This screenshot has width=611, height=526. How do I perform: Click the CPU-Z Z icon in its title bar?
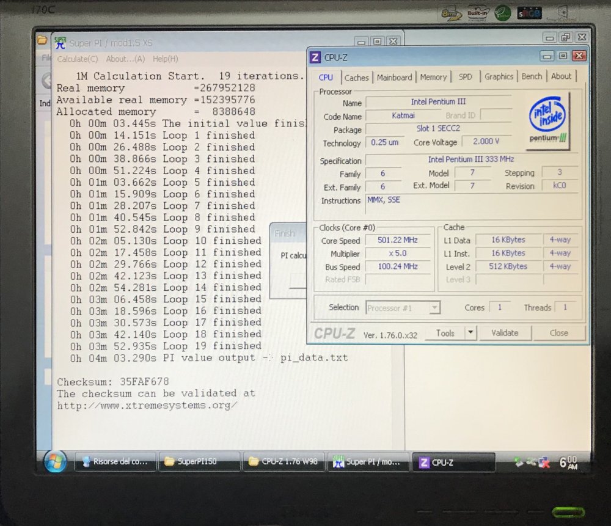point(314,57)
